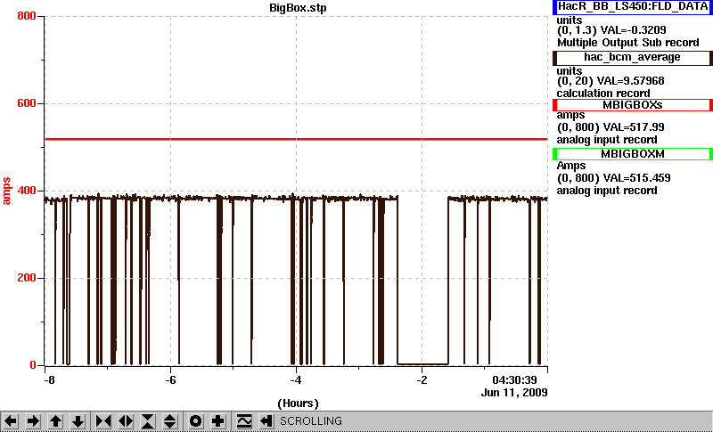Click the -6 hours tick label
The height and width of the screenshot is (432, 713).
[170, 379]
